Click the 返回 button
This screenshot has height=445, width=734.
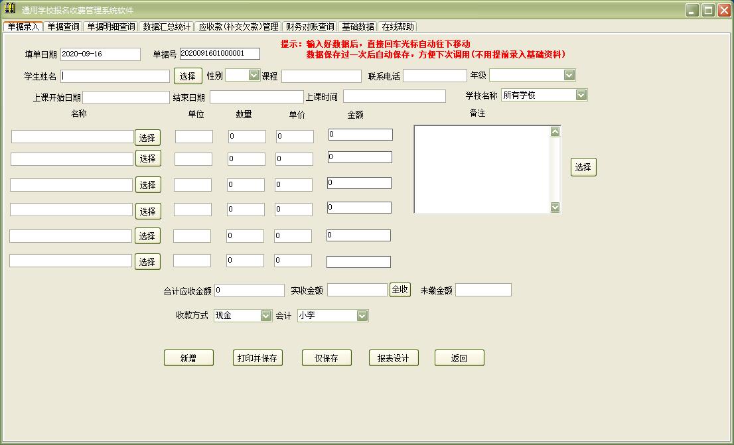tap(459, 358)
